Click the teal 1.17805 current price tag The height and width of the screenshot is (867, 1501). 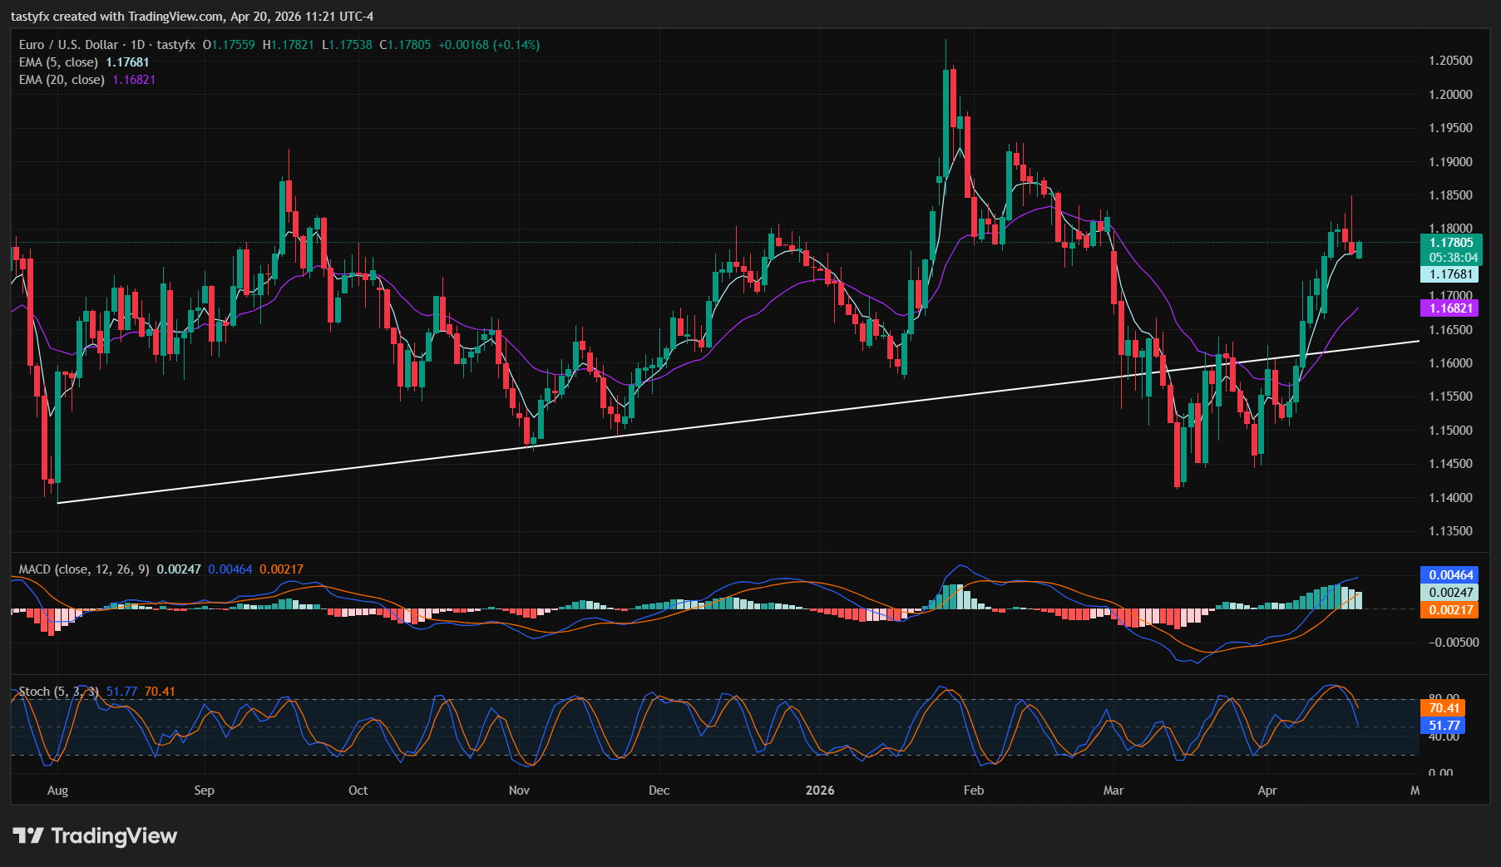click(1450, 243)
